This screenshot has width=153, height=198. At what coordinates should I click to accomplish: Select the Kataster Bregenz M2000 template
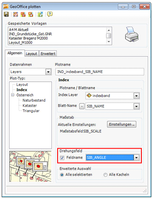28,38
